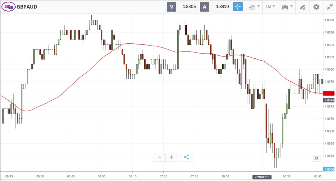Zoom out with the minus button
Image resolution: width=336 pixels, height=181 pixels.
[160, 157]
